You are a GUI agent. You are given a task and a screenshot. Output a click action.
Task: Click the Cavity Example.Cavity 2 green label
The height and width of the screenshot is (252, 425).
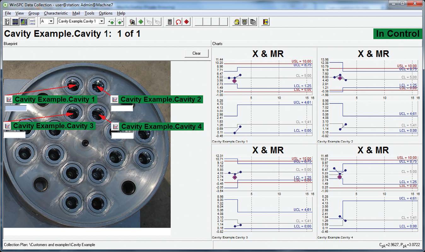161,99
